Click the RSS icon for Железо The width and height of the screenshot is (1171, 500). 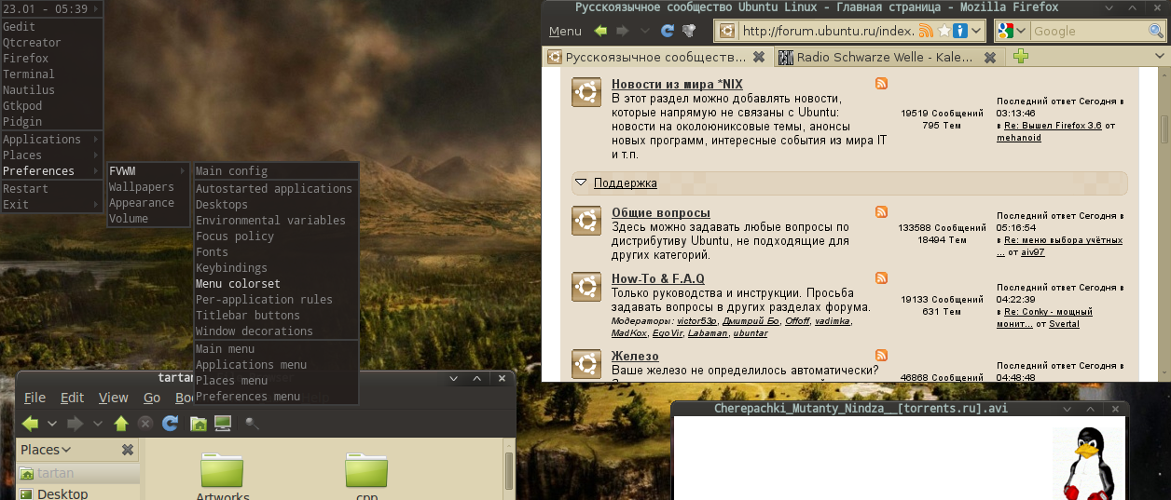point(881,356)
